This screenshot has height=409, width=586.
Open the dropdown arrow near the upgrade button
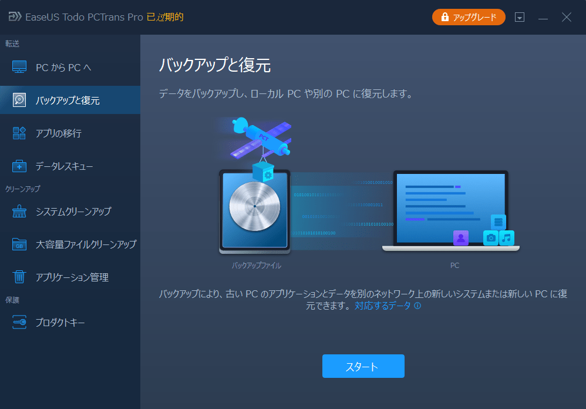click(x=520, y=17)
